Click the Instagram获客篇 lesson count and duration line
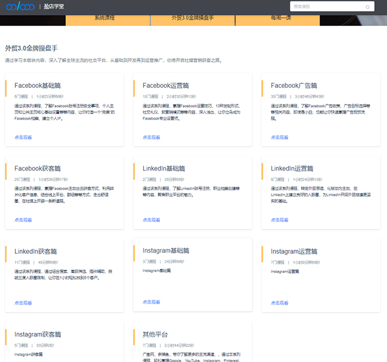 pyautogui.click(x=34, y=345)
